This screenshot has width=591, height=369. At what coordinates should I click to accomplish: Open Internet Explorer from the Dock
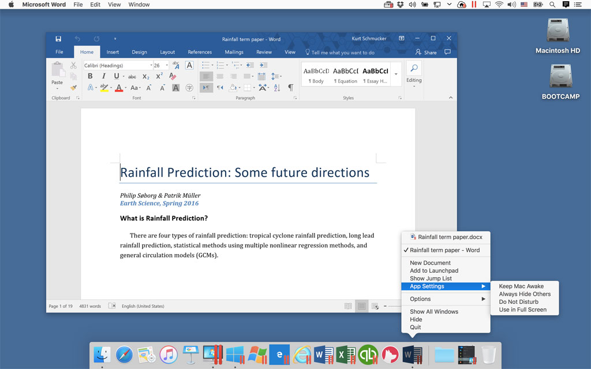(x=302, y=355)
